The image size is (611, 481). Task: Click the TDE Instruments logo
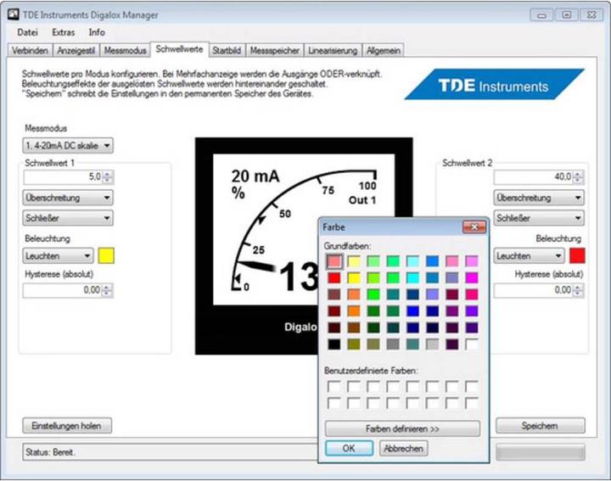pyautogui.click(x=495, y=84)
